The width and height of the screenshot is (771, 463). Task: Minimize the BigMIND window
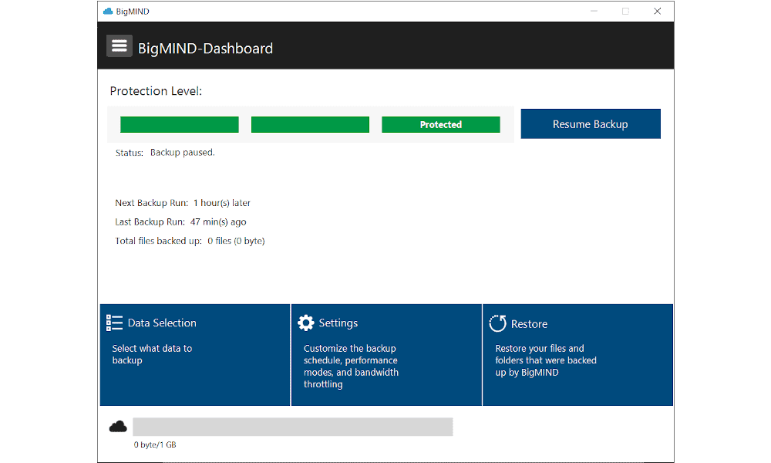(594, 12)
